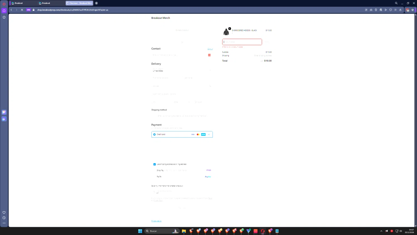Focus the City field
Viewport: 417px width, 235px height.
[161, 102]
